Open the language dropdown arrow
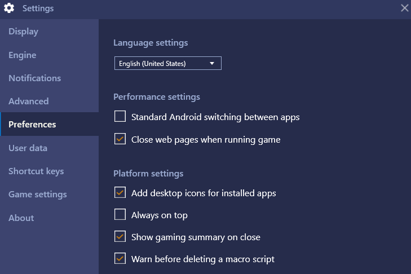The height and width of the screenshot is (274, 411). coord(212,64)
